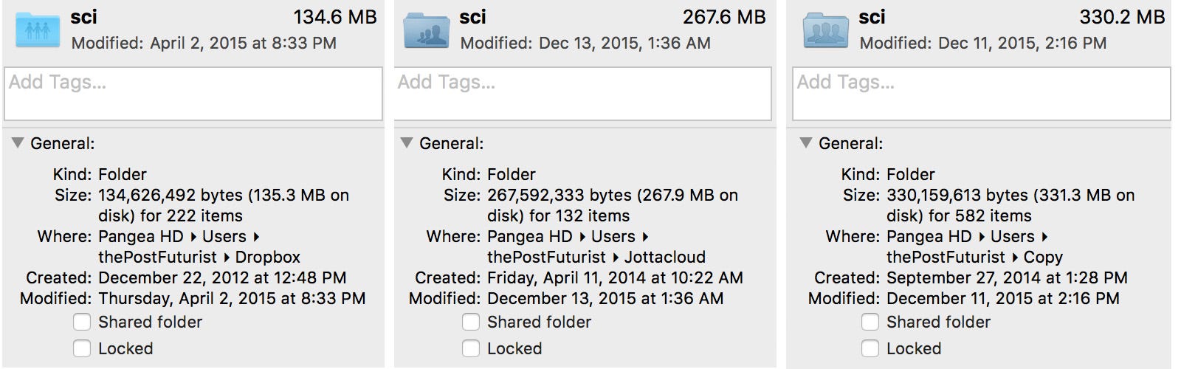Click the Copy sci group-folder icon
1181x369 pixels.
(x=826, y=30)
